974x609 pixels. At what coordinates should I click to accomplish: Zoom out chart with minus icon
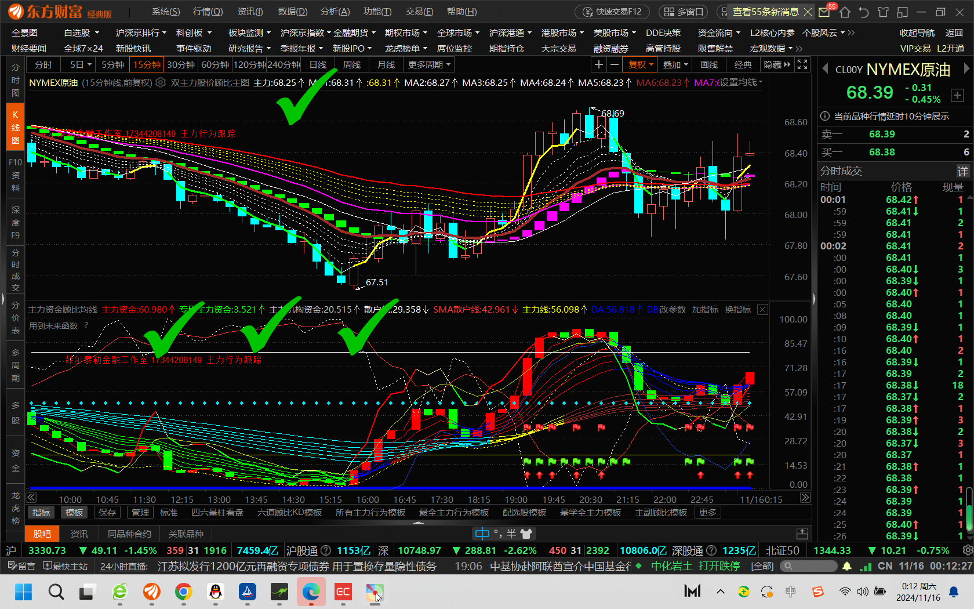tap(615, 64)
